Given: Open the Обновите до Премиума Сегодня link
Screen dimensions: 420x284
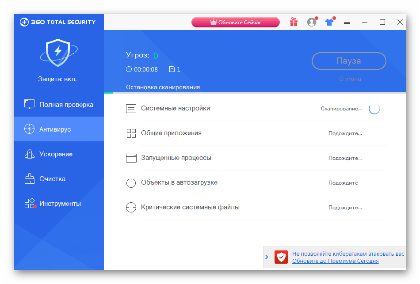Looking at the screenshot, I should coord(336,261).
